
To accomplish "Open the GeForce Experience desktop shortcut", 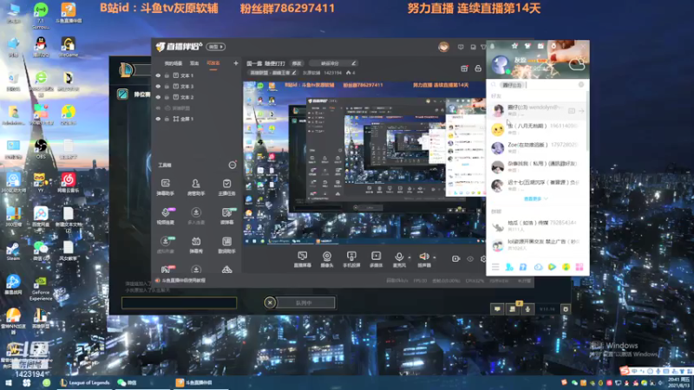I will click(41, 289).
